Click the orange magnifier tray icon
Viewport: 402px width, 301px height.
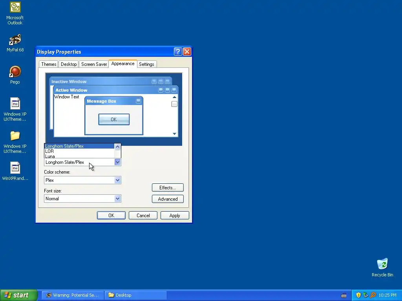click(x=373, y=295)
